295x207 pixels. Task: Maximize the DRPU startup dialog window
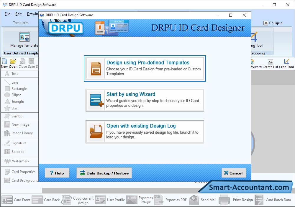pos(231,15)
